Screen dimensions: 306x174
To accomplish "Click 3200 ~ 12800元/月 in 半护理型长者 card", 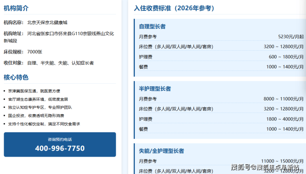I will (284, 109).
